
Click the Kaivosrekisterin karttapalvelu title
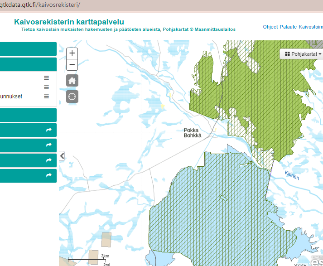click(69, 22)
